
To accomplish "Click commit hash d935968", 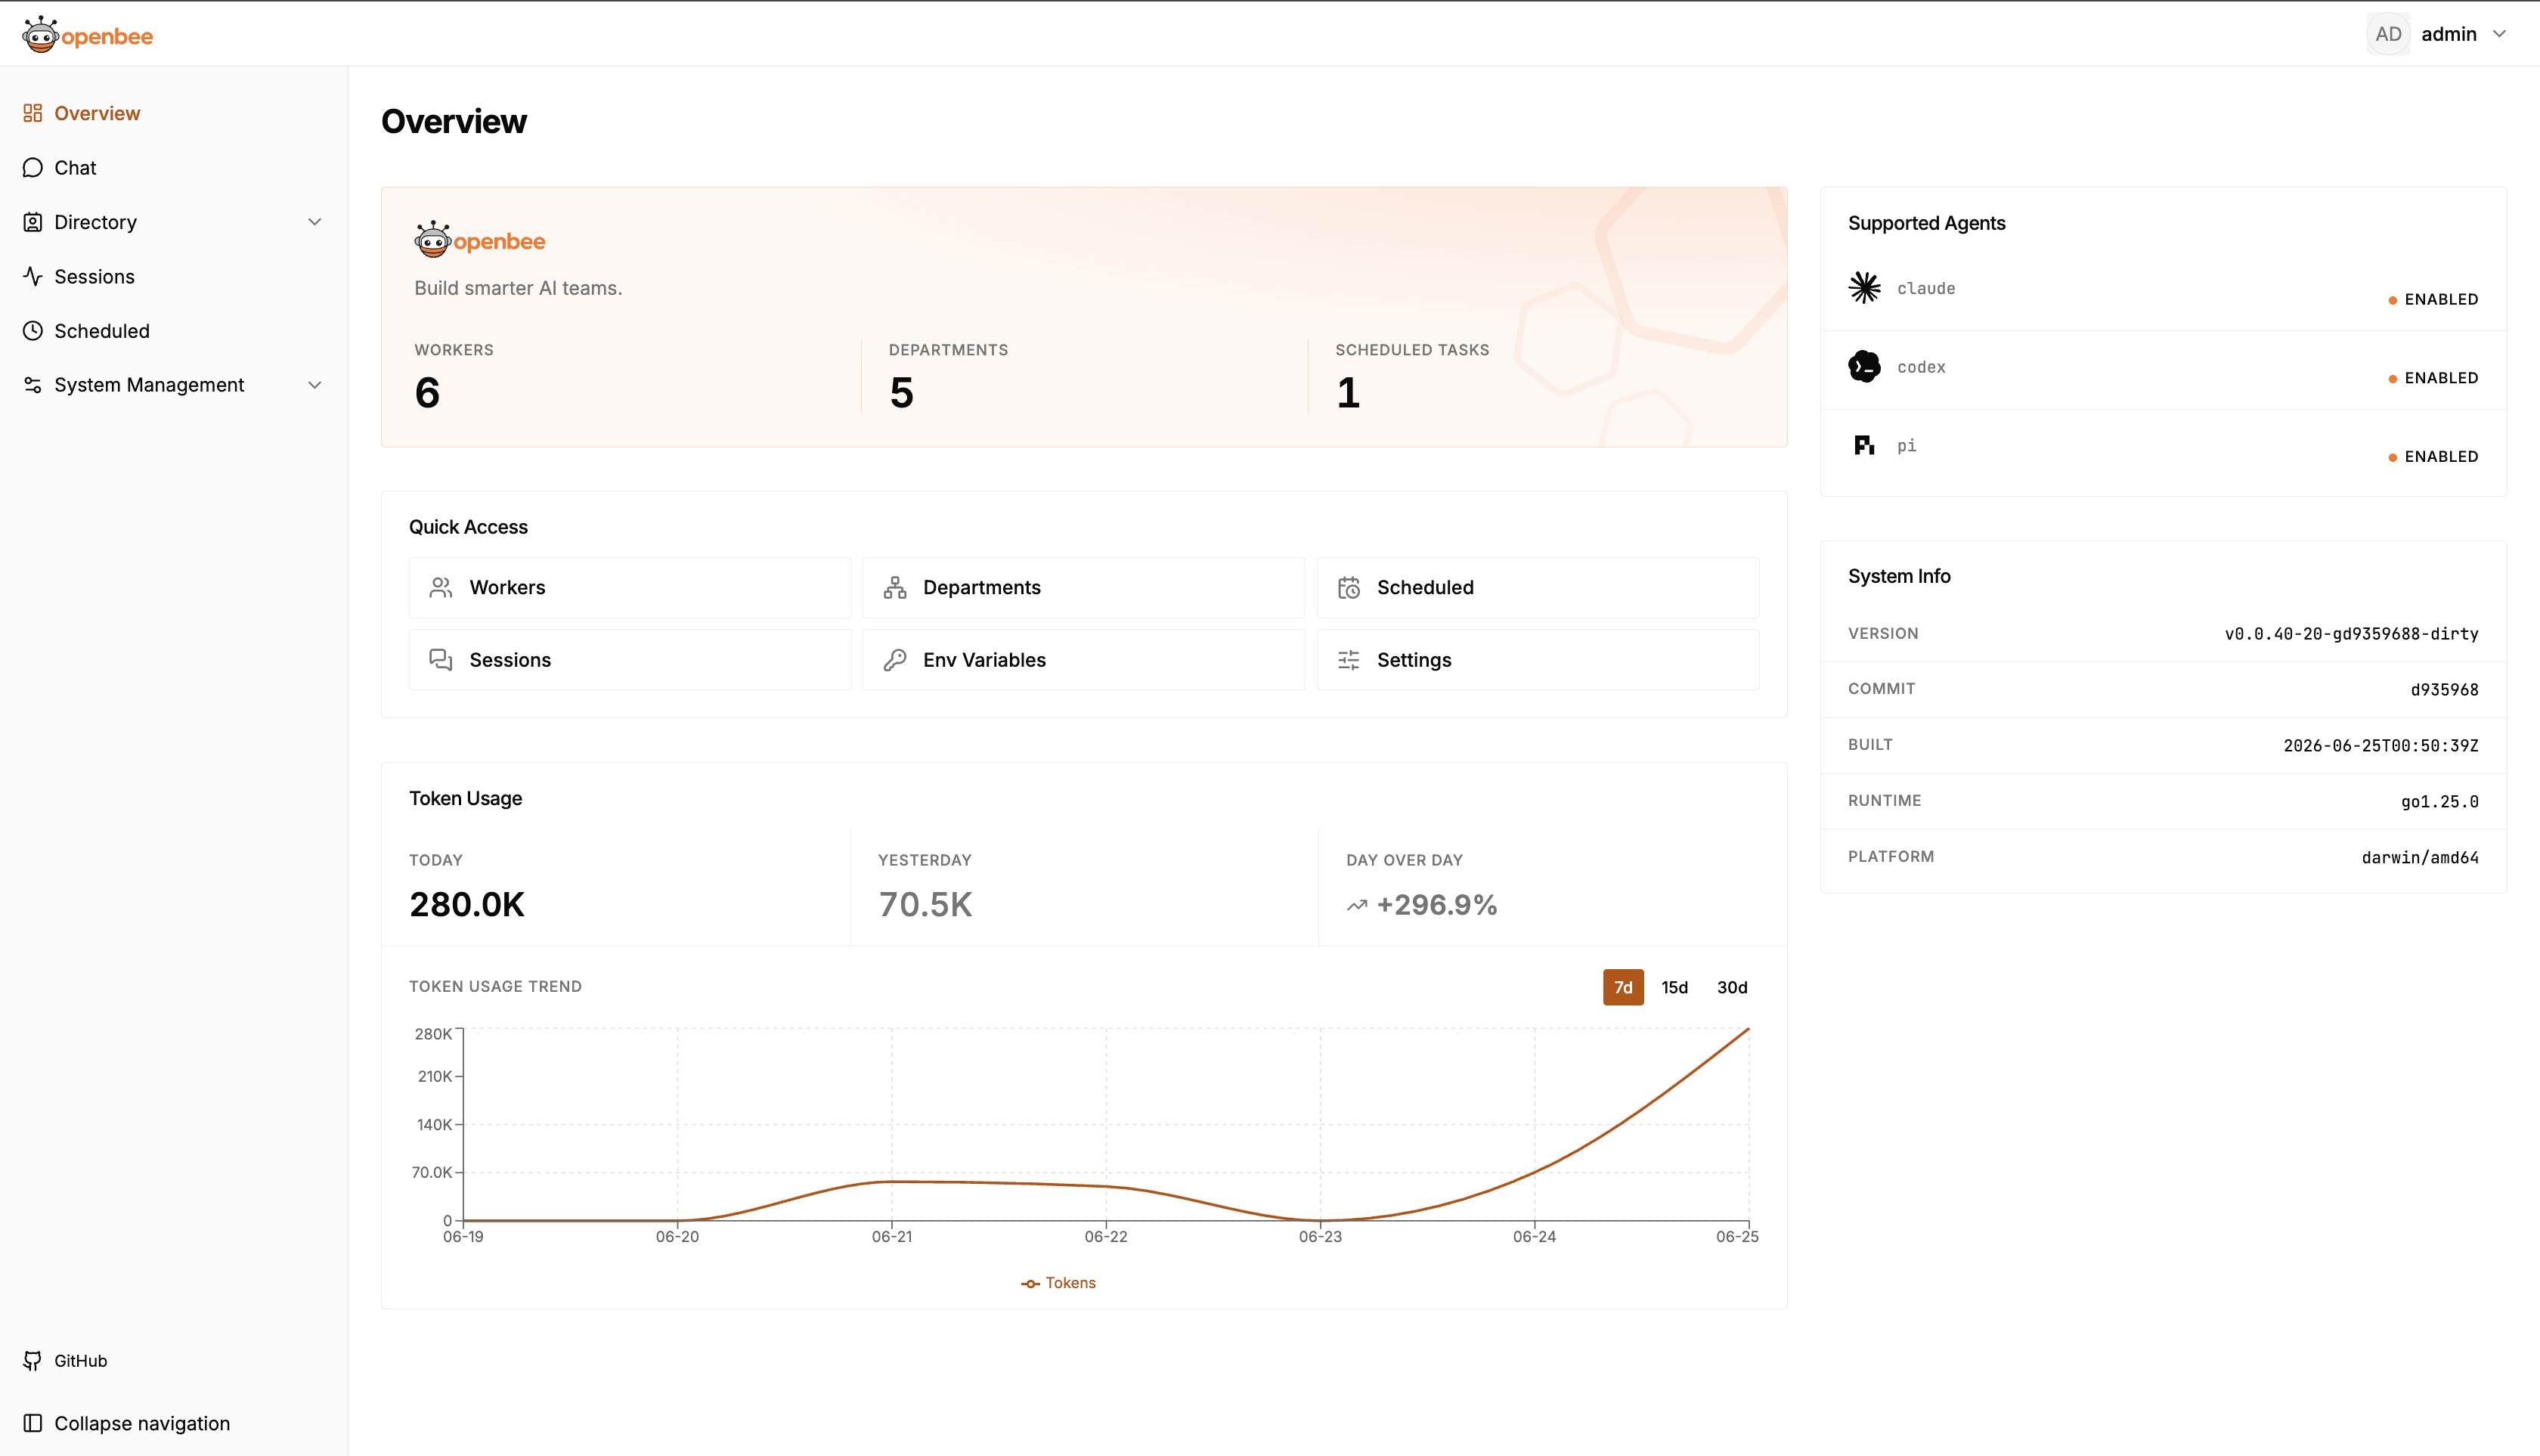I will pyautogui.click(x=2444, y=690).
